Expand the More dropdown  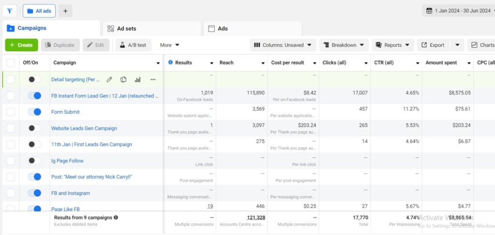[170, 45]
